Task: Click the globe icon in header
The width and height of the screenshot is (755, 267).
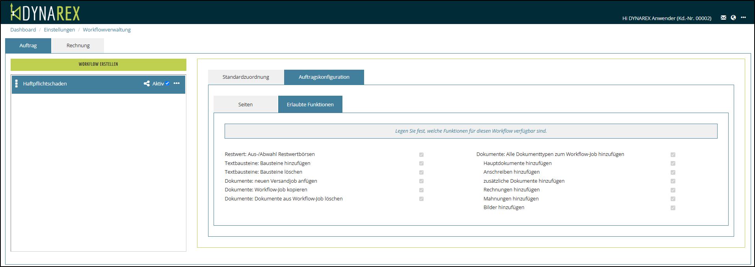Action: [733, 18]
